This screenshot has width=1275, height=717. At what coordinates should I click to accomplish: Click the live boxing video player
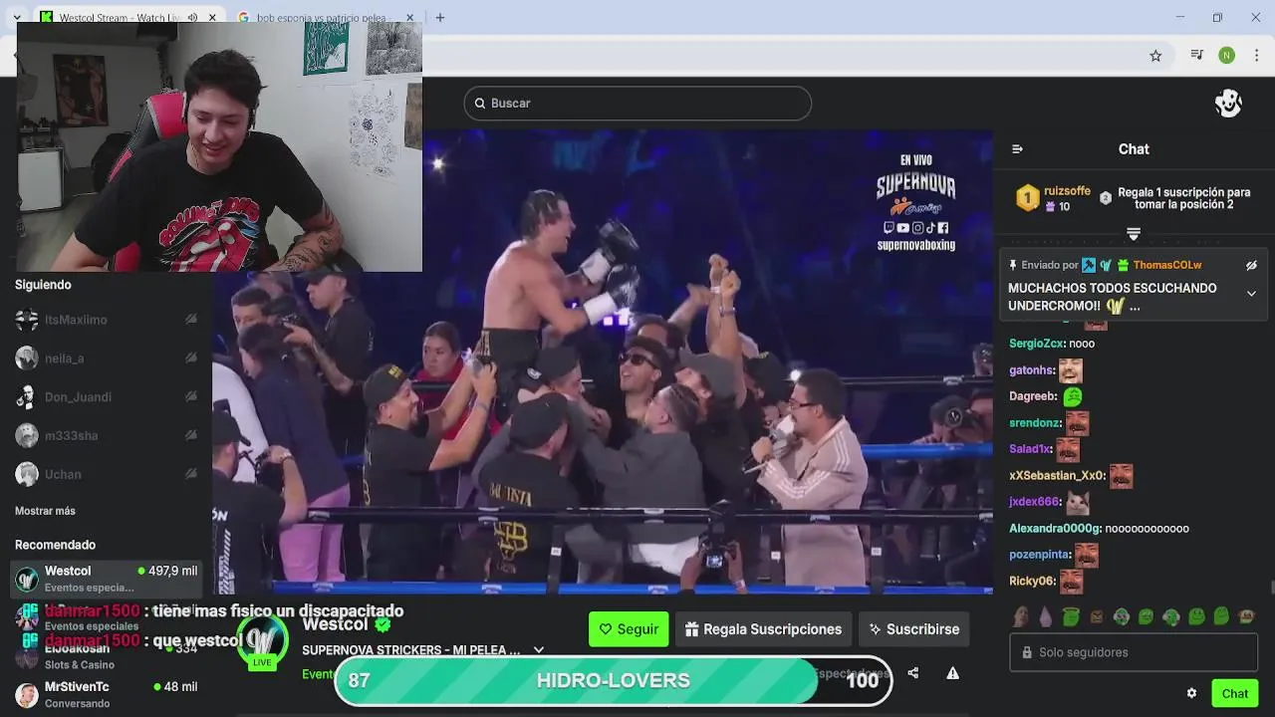(603, 361)
